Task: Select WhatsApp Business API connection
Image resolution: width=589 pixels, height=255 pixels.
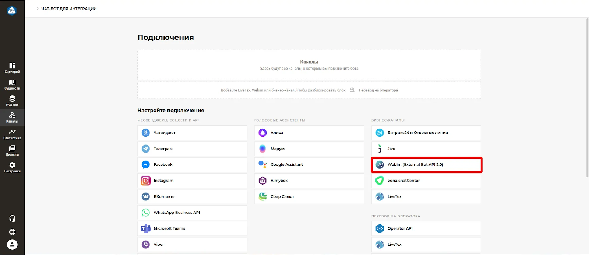Action: (x=192, y=213)
